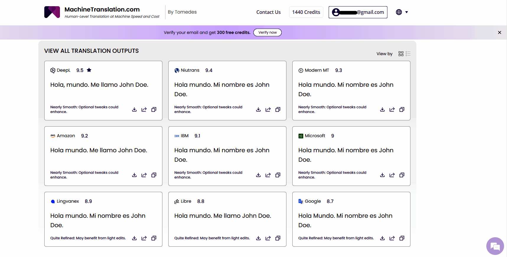507x257 pixels.
Task: Download the Amazon translation output
Action: [x=134, y=175]
